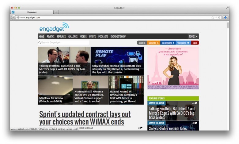The height and width of the screenshot is (144, 239).
Task: Open Sony's Shuhei Yoshida Remote Play tile
Action: [x=117, y=61]
